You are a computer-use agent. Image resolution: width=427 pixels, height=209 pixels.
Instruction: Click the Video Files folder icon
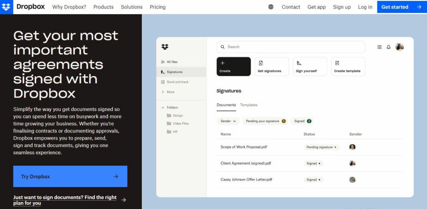point(169,123)
